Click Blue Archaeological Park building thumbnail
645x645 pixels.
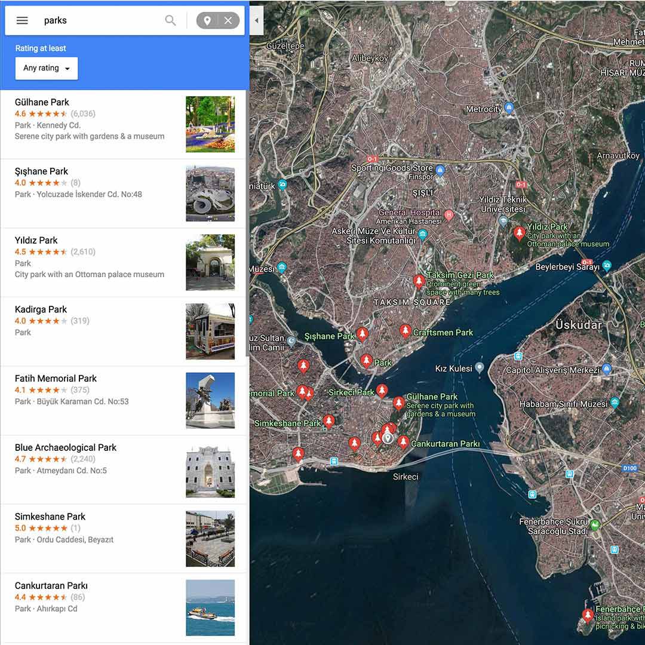coord(210,470)
